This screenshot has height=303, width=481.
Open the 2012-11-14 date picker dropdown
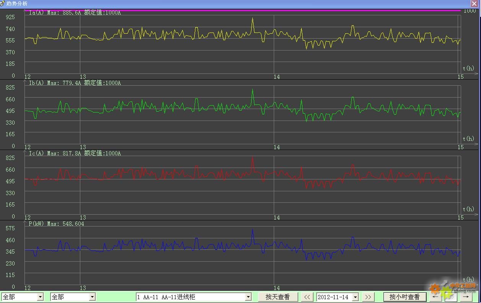pyautogui.click(x=355, y=297)
